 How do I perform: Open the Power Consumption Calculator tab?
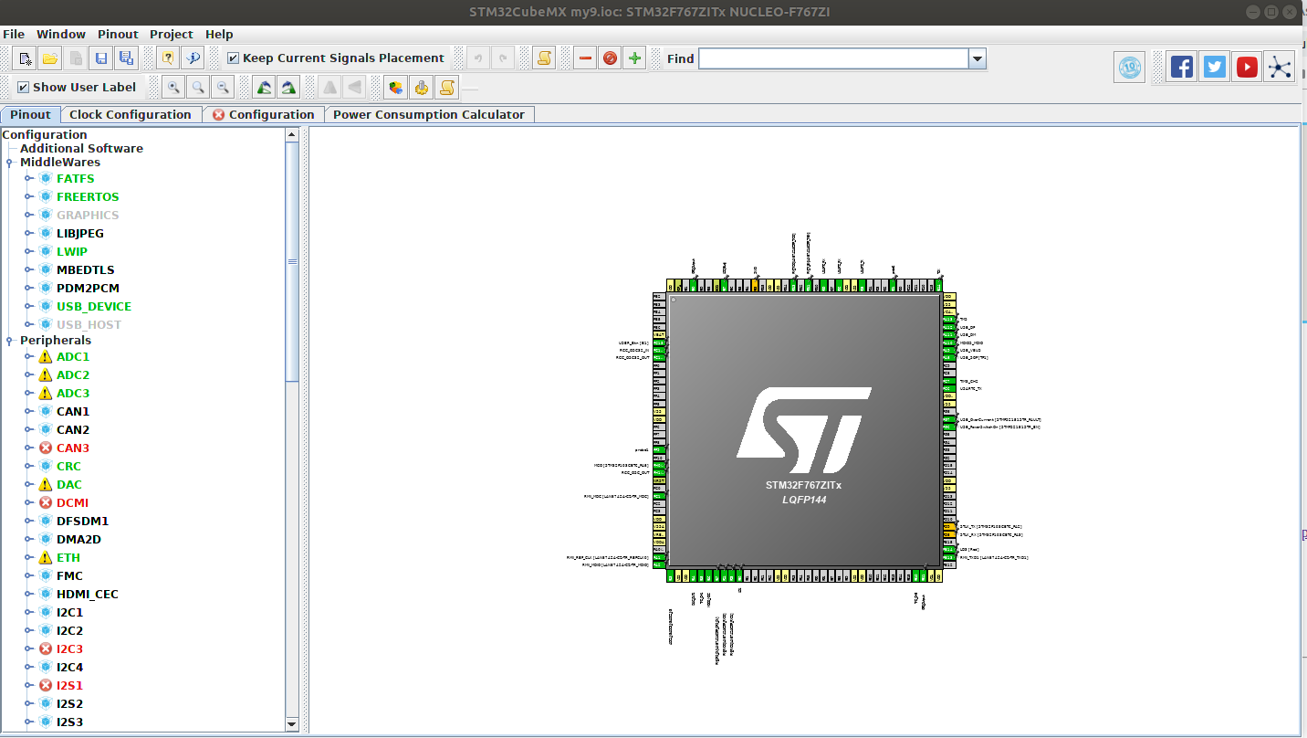429,115
